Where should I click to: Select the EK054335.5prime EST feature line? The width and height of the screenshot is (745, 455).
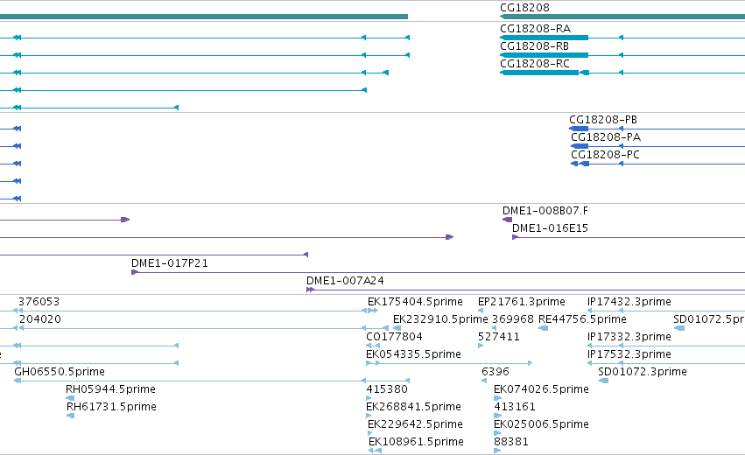click(x=449, y=363)
